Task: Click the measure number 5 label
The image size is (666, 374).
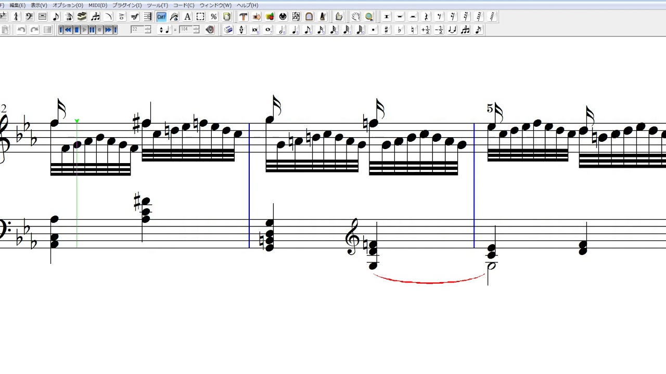Action: coord(490,108)
